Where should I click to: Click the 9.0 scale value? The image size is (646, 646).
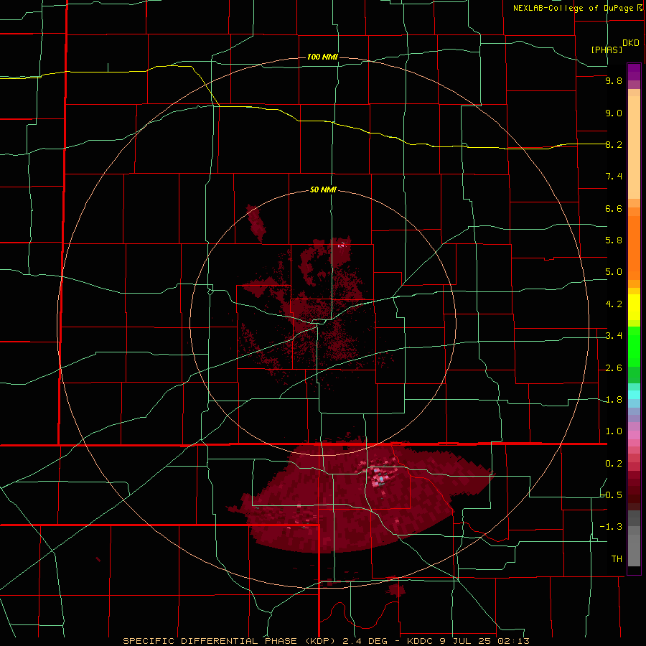point(614,113)
